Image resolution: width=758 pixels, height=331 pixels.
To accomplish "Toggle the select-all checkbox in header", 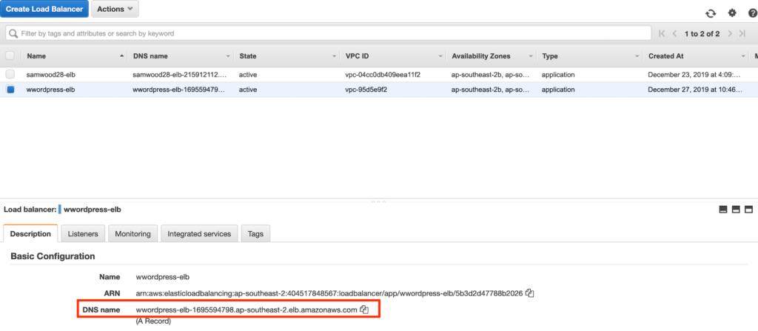I will point(10,56).
